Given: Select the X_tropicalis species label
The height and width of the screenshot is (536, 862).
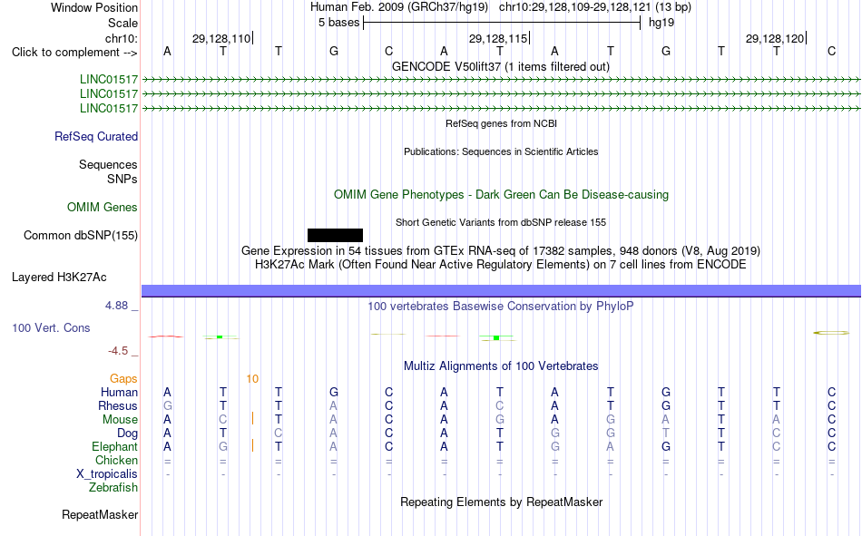Looking at the screenshot, I should click(x=107, y=474).
